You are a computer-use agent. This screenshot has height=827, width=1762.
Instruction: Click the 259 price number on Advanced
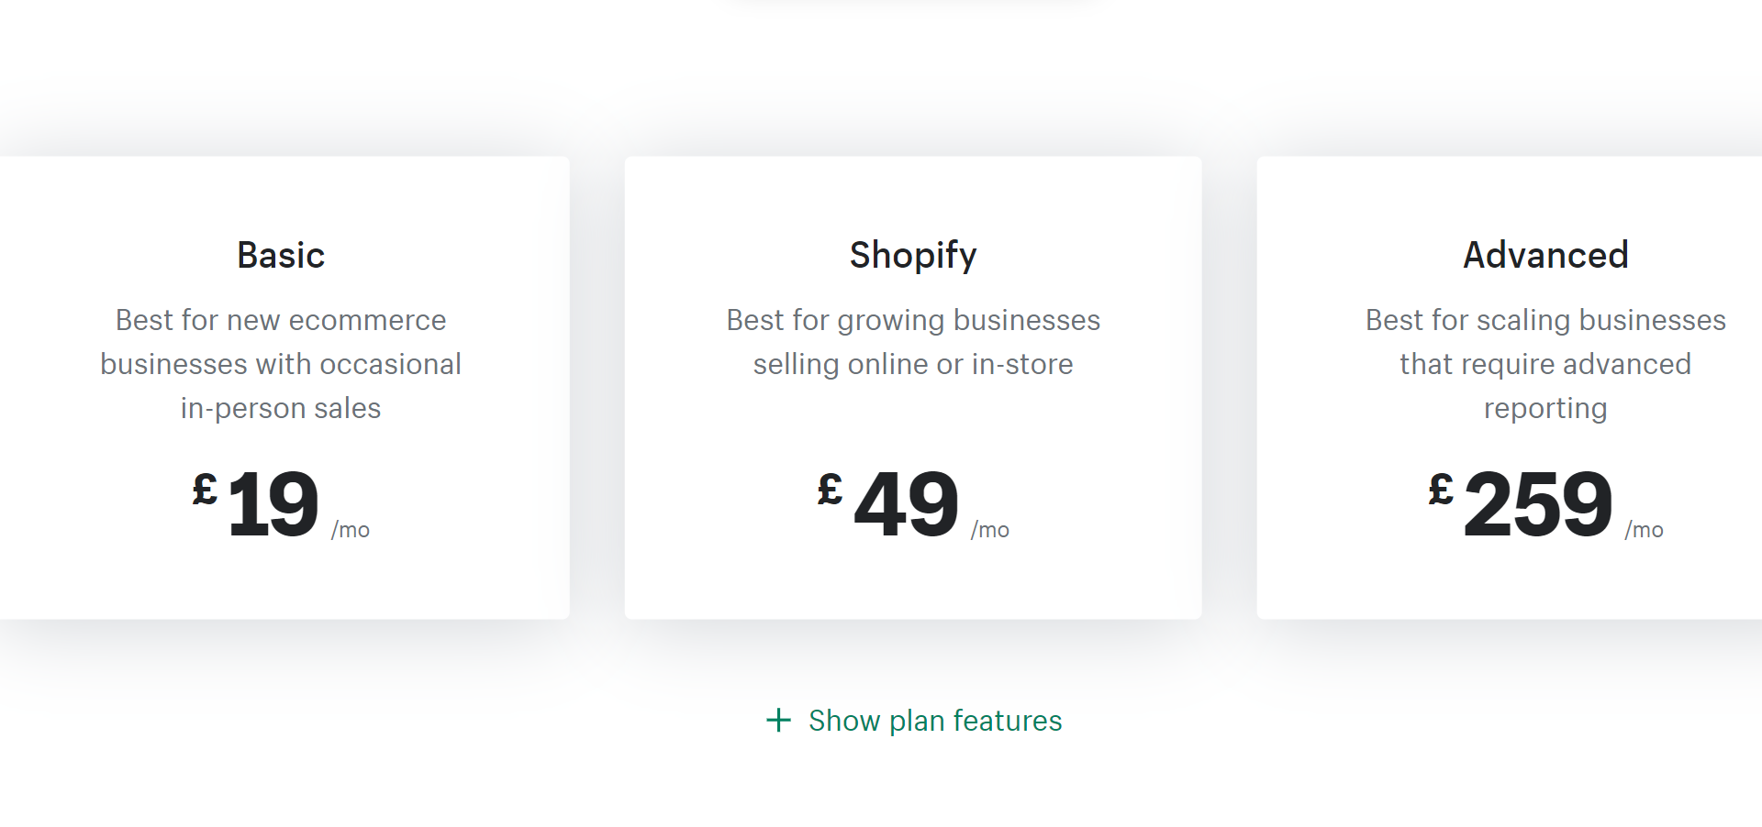pyautogui.click(x=1538, y=503)
